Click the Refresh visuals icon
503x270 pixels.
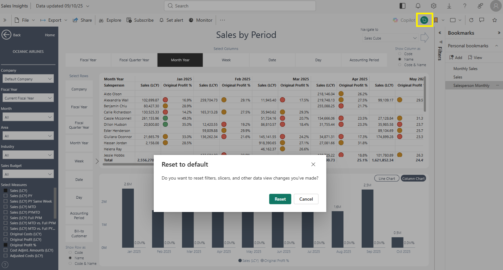(x=471, y=20)
